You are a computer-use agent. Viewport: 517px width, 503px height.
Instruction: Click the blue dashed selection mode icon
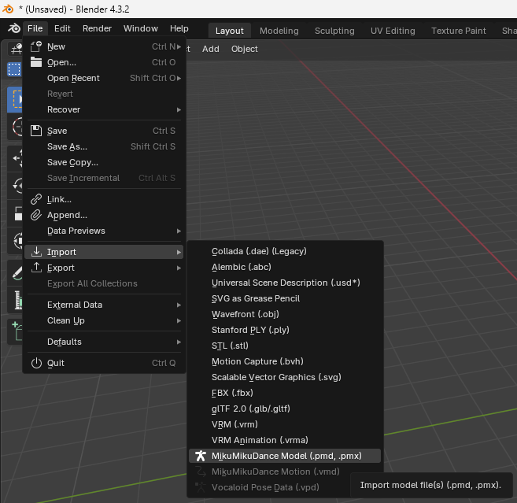click(14, 69)
